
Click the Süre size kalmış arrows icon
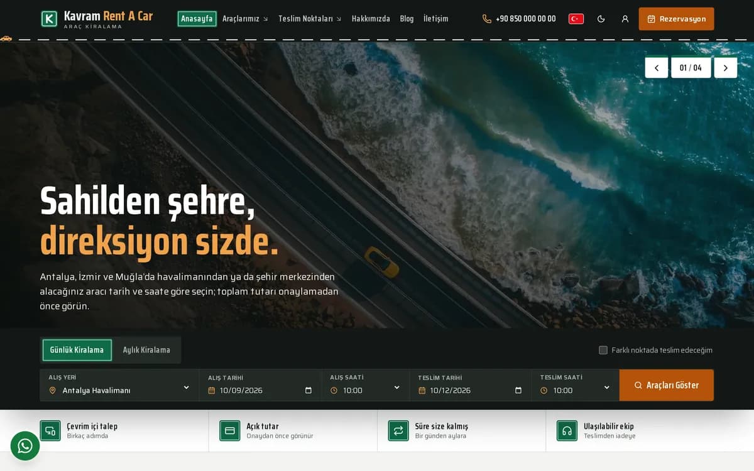[398, 431]
